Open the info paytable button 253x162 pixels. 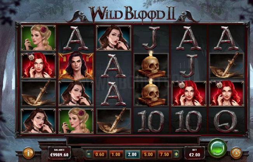[x=28, y=153]
